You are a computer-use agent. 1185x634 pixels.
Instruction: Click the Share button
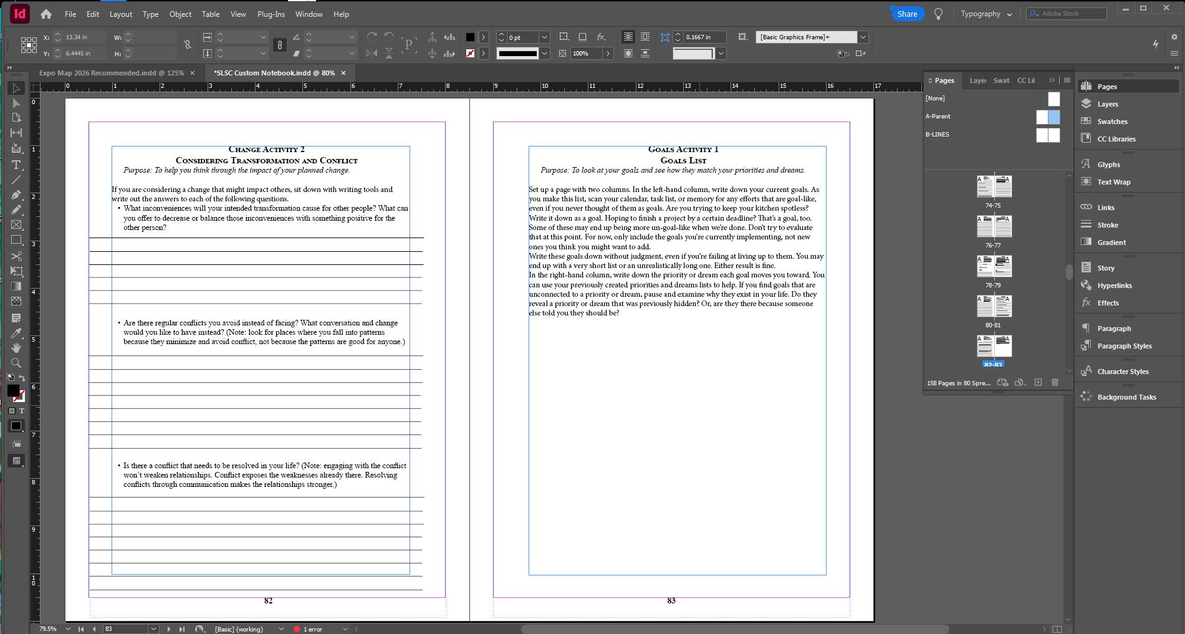907,14
